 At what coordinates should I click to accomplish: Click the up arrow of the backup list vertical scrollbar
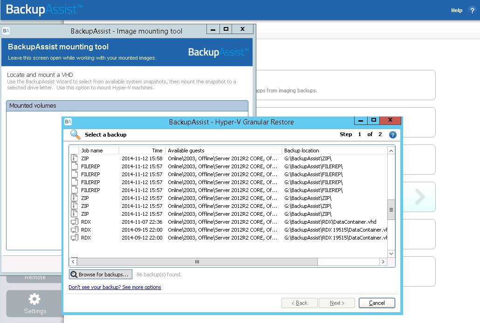click(391, 151)
